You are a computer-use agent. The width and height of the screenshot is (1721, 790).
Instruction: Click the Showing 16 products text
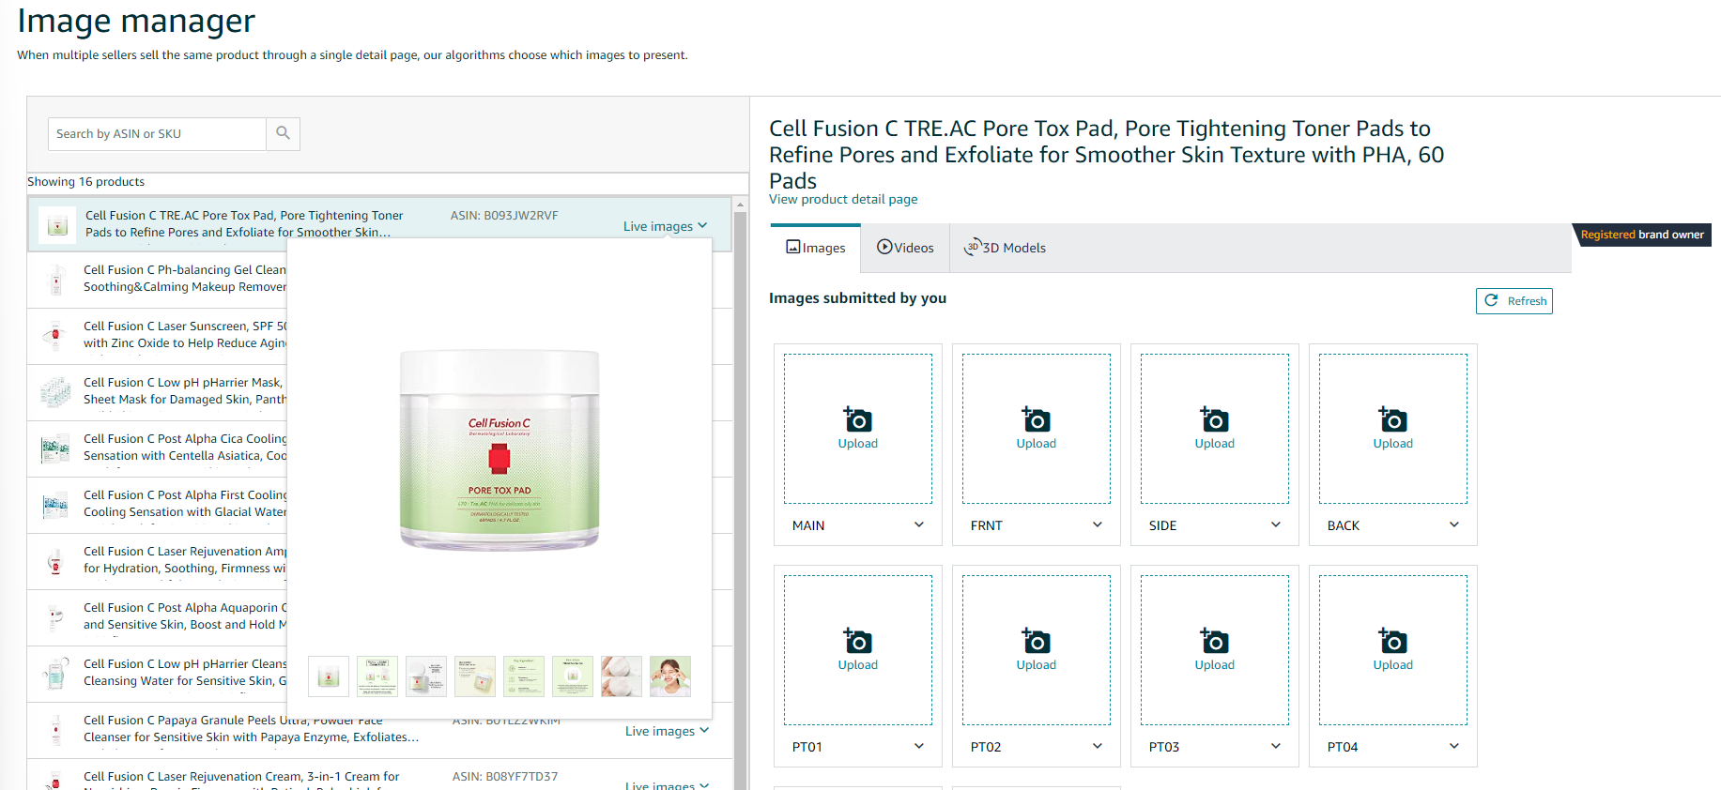coord(85,182)
